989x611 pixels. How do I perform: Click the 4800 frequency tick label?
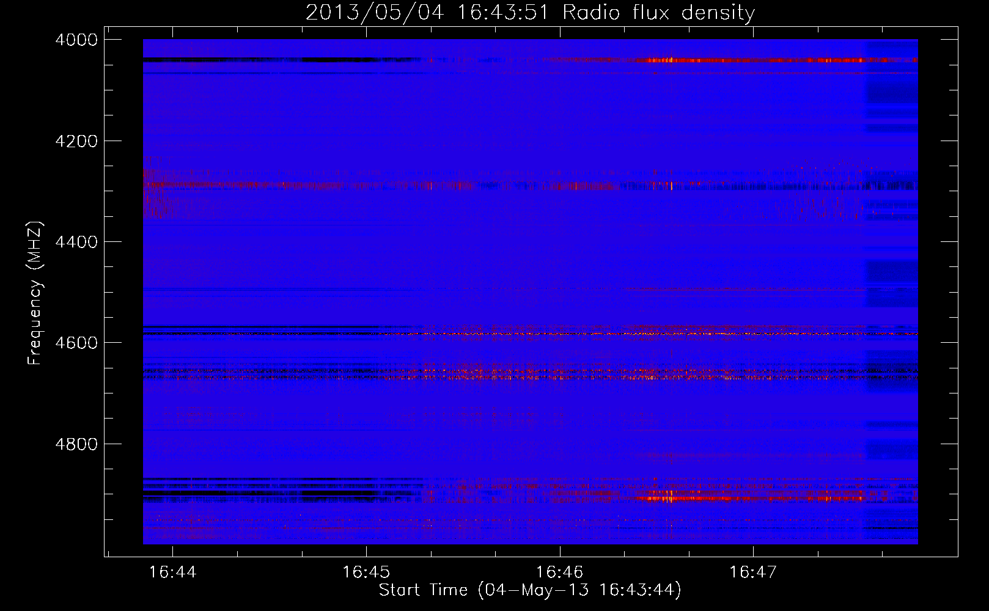pyautogui.click(x=76, y=444)
